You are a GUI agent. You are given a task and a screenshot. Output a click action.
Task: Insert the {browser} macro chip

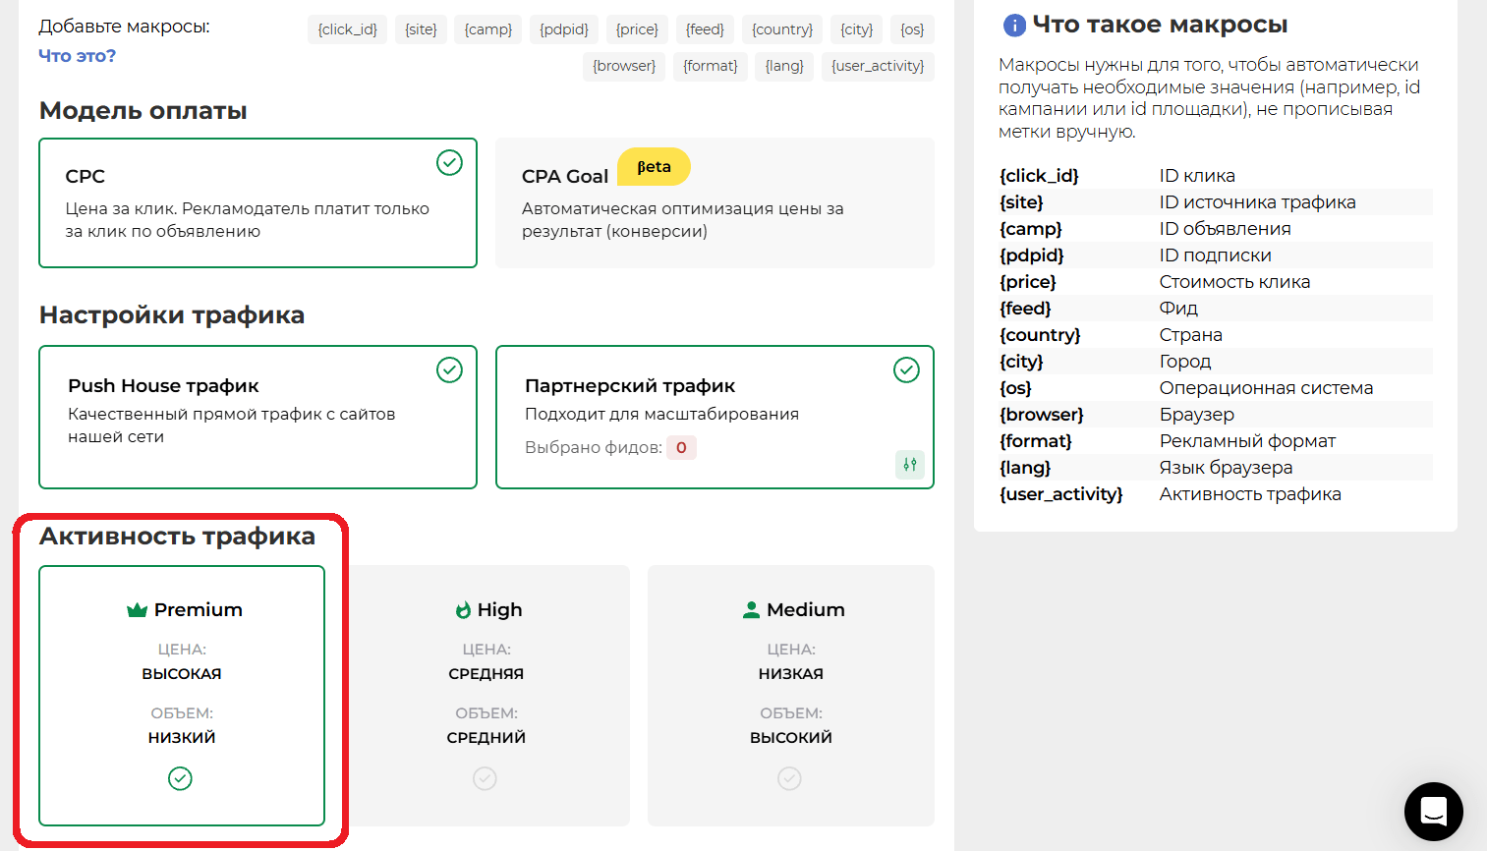click(x=624, y=66)
